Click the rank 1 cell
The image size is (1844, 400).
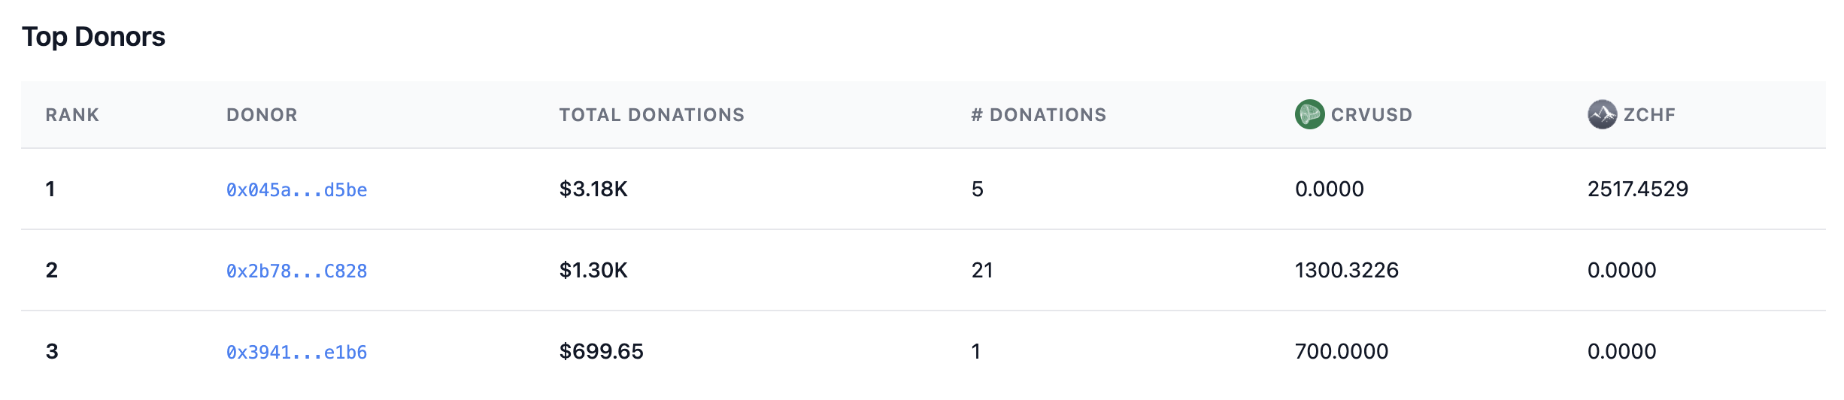click(50, 189)
